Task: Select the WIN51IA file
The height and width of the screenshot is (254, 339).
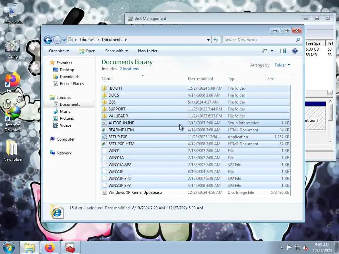Action: (195, 158)
